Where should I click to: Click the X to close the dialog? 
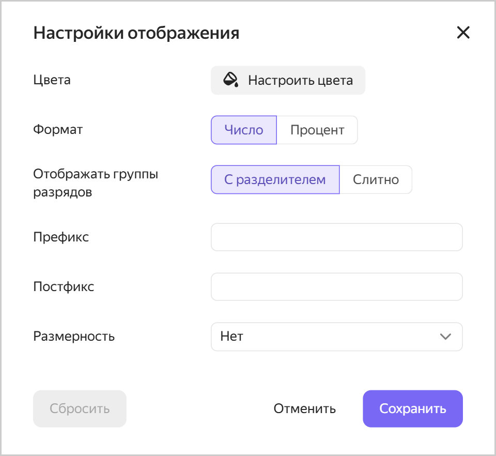pyautogui.click(x=463, y=33)
